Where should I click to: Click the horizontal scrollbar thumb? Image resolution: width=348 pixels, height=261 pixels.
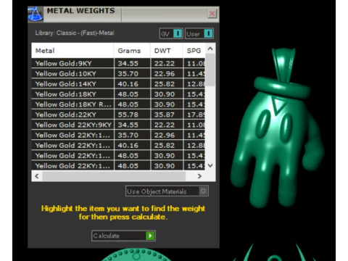coord(114,176)
